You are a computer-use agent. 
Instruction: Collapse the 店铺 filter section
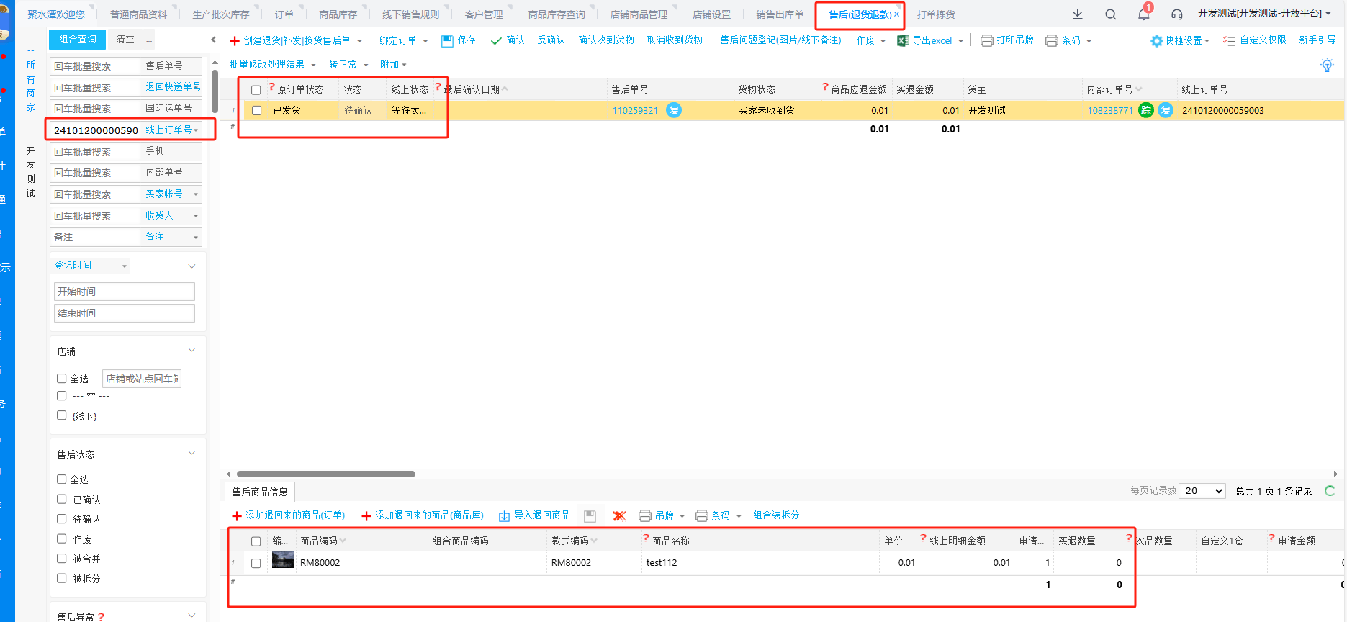click(192, 351)
